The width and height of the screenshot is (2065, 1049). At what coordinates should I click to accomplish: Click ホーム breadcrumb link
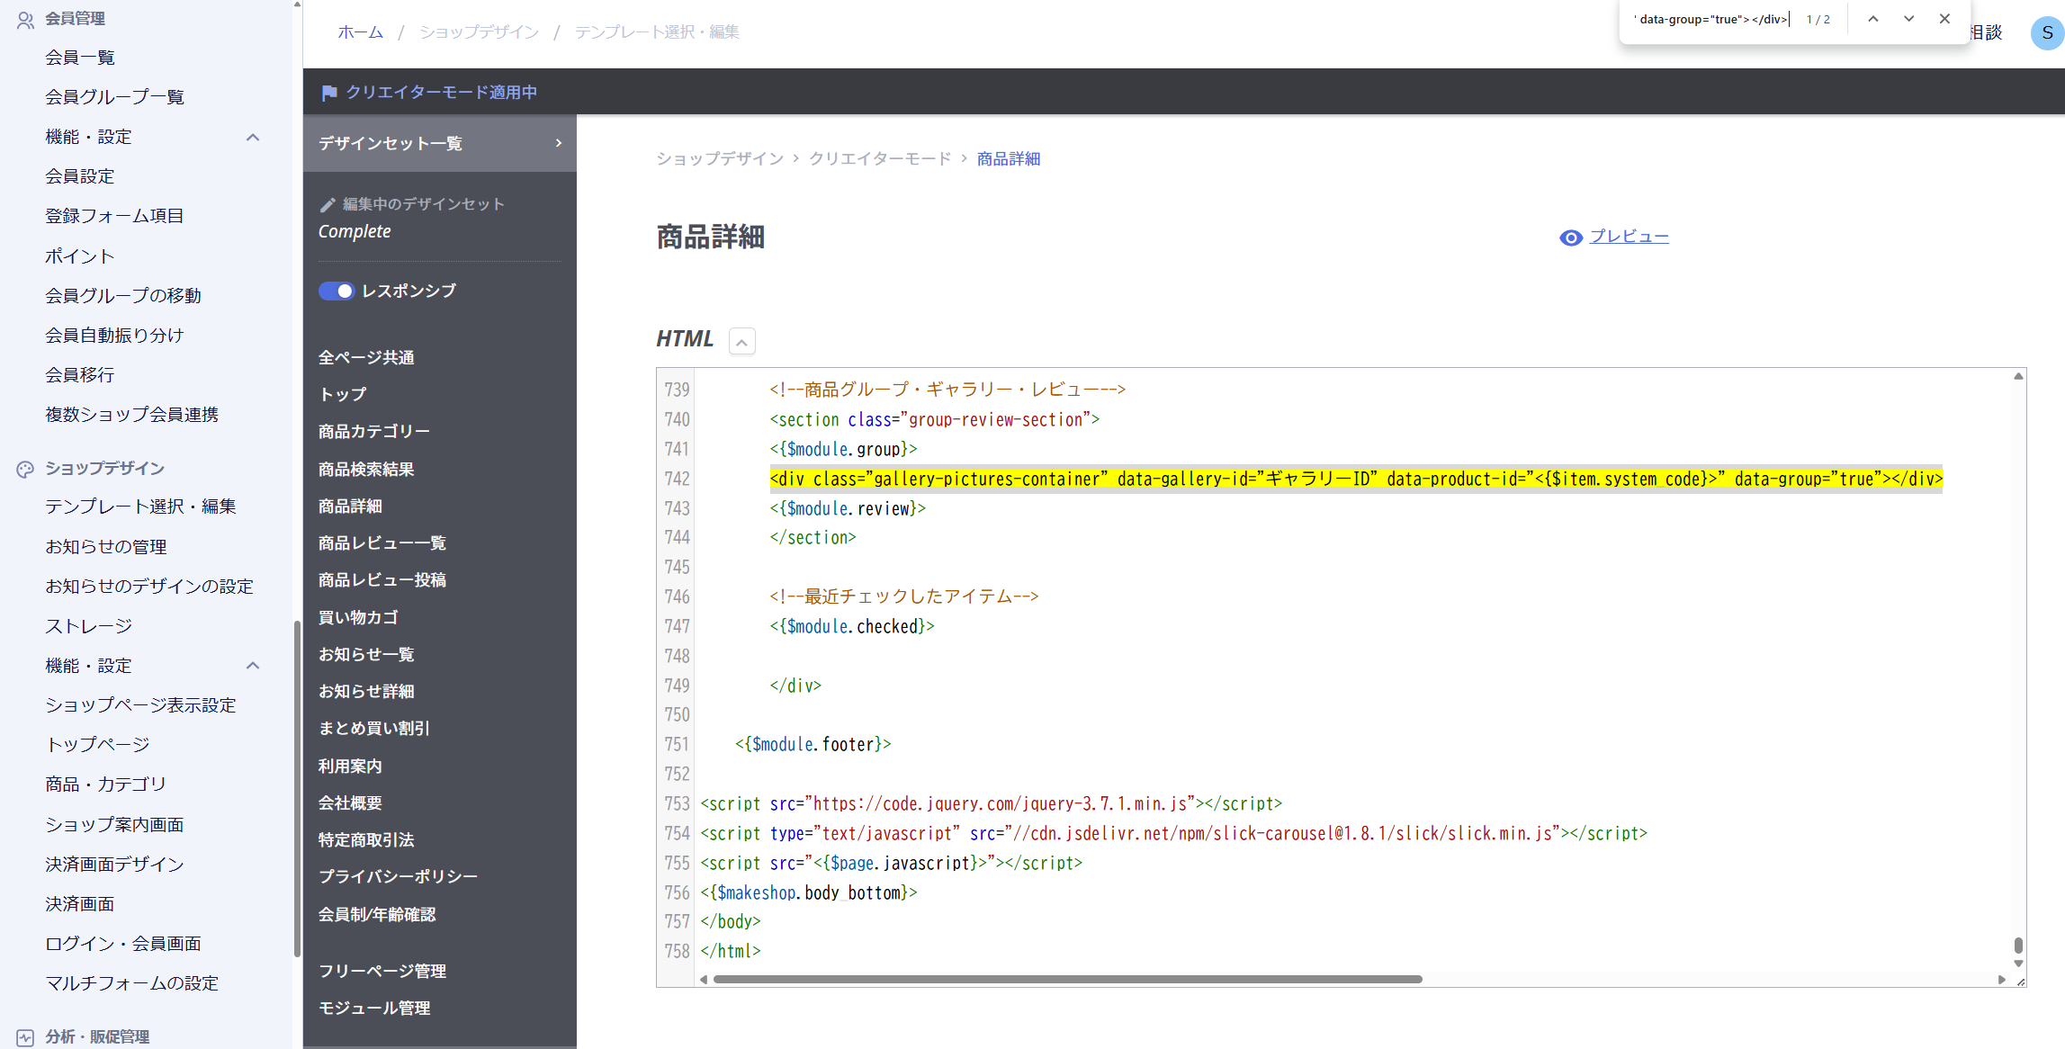[360, 32]
